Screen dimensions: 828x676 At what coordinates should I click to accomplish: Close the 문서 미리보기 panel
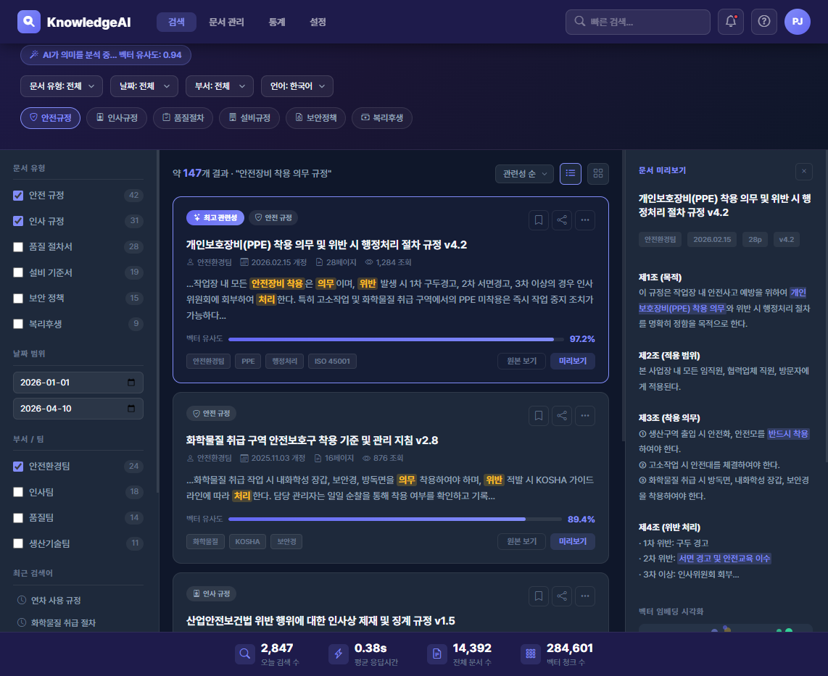803,171
